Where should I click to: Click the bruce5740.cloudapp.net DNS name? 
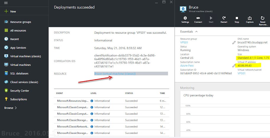coord(253,42)
